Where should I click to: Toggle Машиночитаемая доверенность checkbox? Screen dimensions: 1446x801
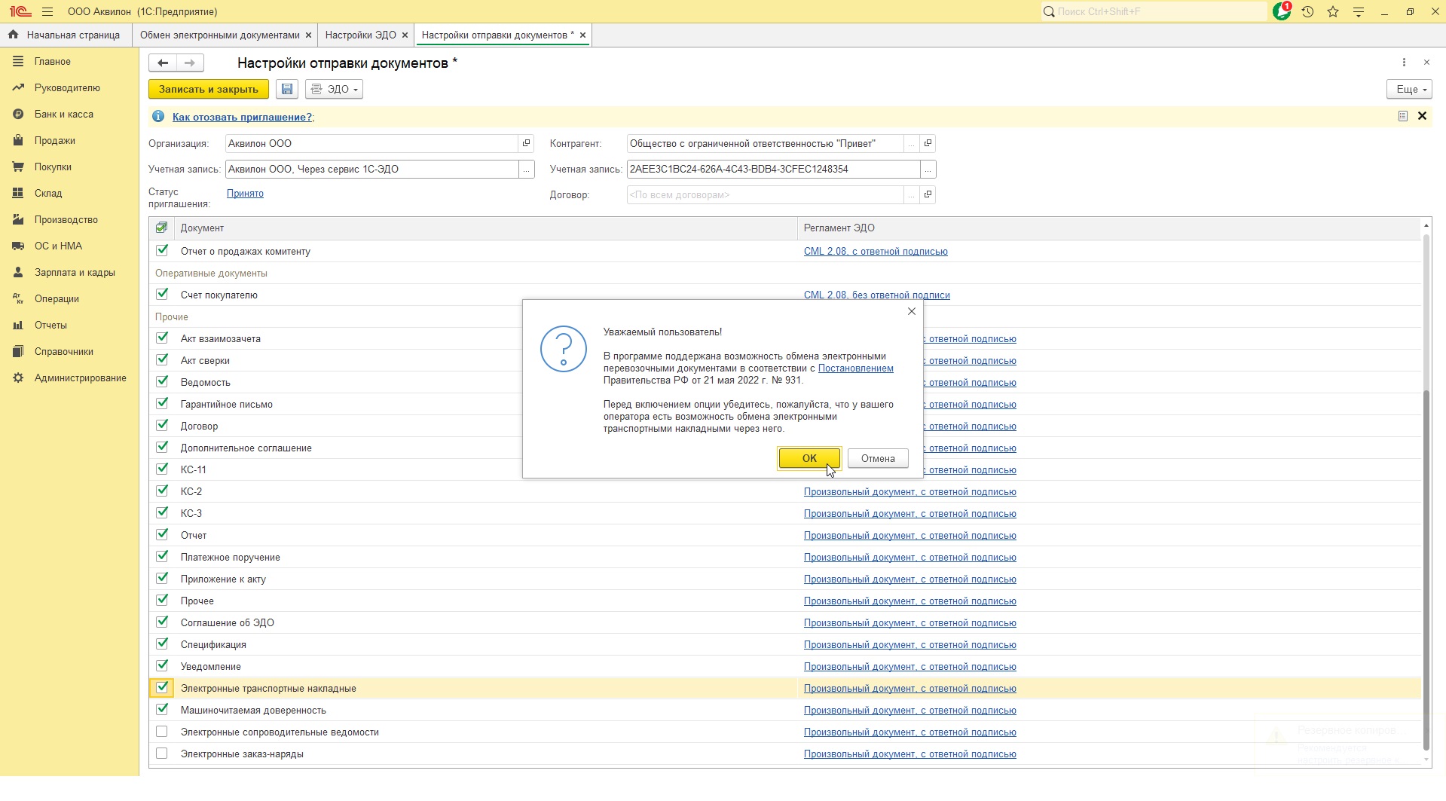pos(162,709)
